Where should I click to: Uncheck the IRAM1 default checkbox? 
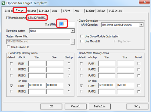(x=81, y=86)
